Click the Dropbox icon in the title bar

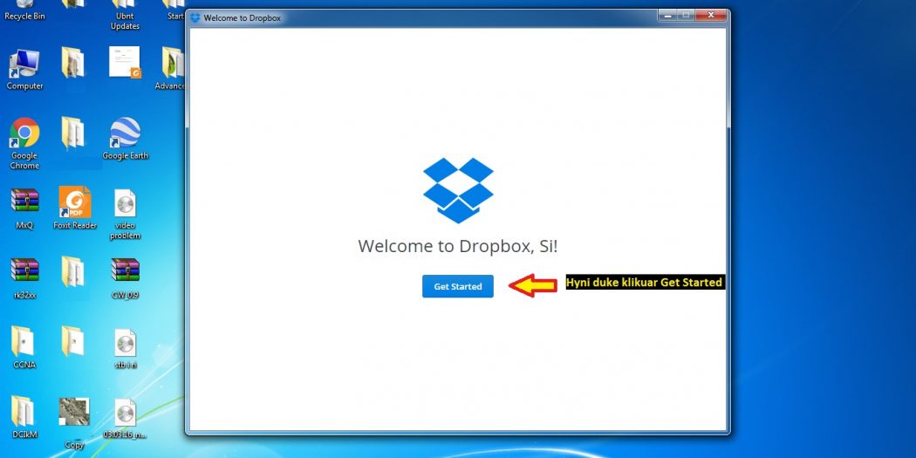point(195,17)
